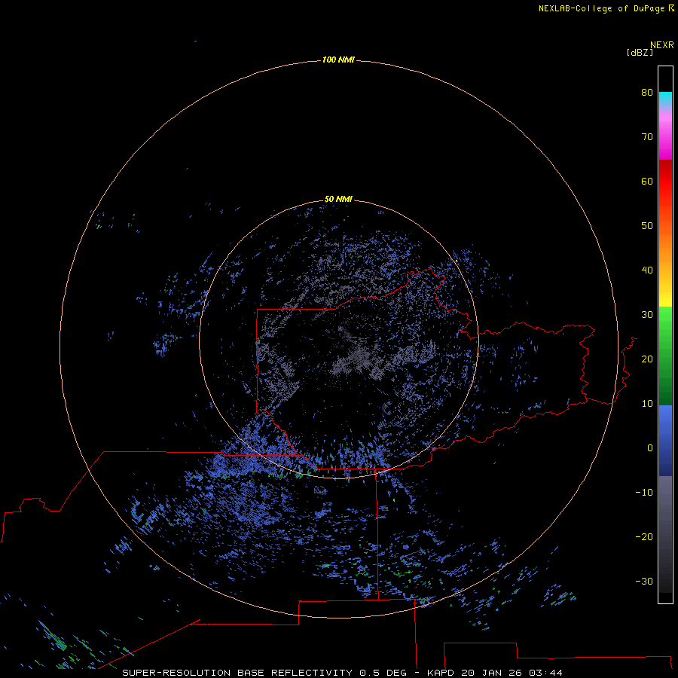Click the [dBZ] units label
The image size is (678, 678).
(x=640, y=52)
